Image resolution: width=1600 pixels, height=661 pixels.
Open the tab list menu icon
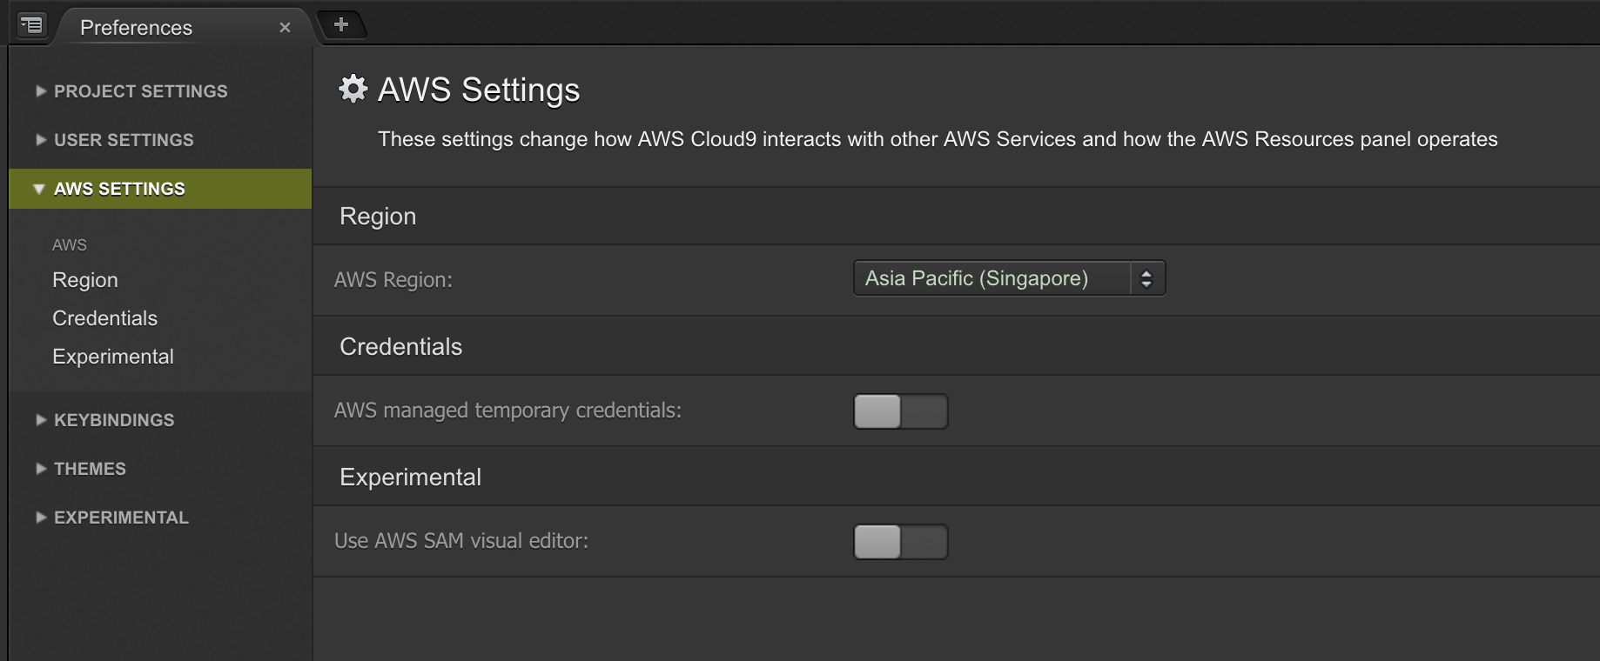(31, 25)
